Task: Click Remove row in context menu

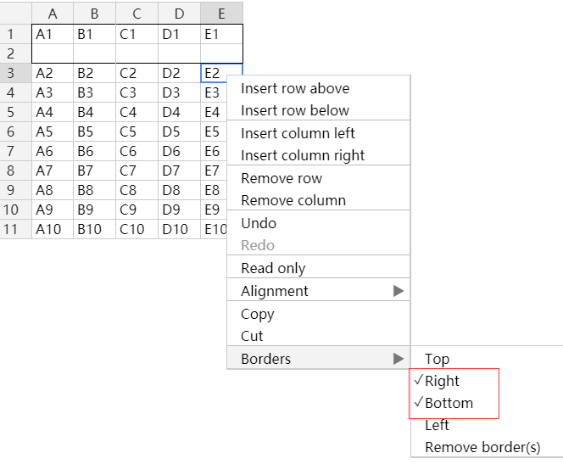Action: [319, 178]
